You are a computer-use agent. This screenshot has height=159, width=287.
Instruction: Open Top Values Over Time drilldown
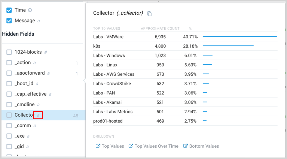tap(156, 146)
